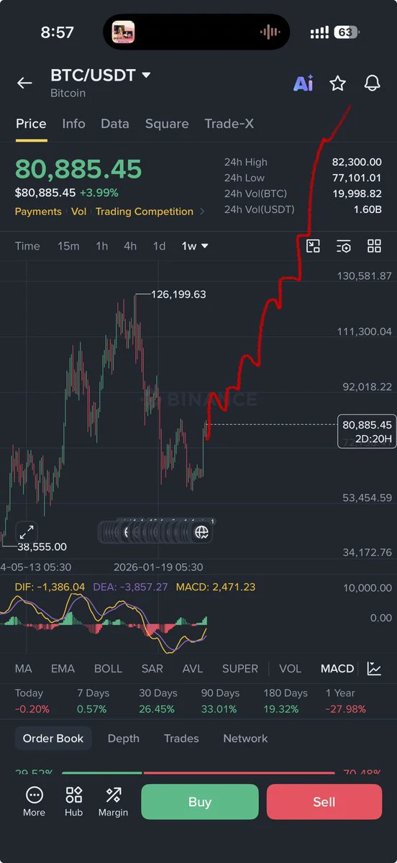Tap the 8:57 clock in status bar

57,32
